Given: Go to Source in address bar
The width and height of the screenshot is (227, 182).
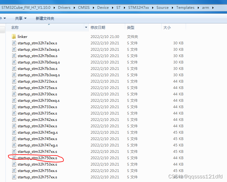Looking at the screenshot, I should pyautogui.click(x=163, y=8).
